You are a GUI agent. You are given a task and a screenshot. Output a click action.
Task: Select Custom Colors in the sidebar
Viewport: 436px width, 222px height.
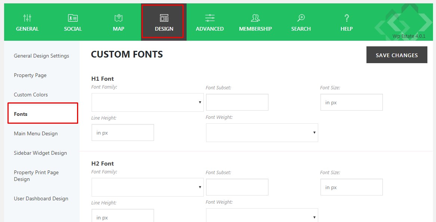pyautogui.click(x=31, y=95)
